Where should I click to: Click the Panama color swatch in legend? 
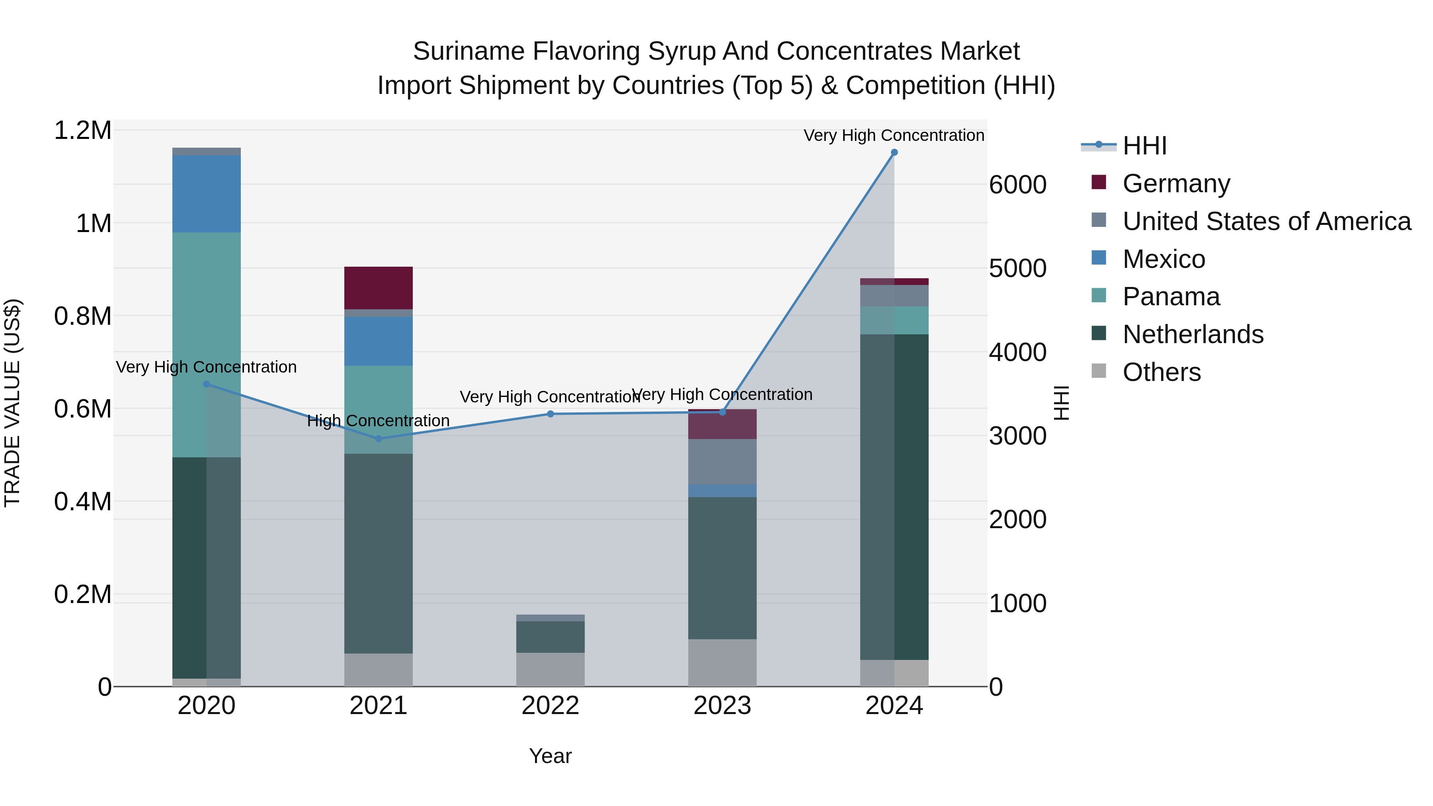pyautogui.click(x=1099, y=295)
